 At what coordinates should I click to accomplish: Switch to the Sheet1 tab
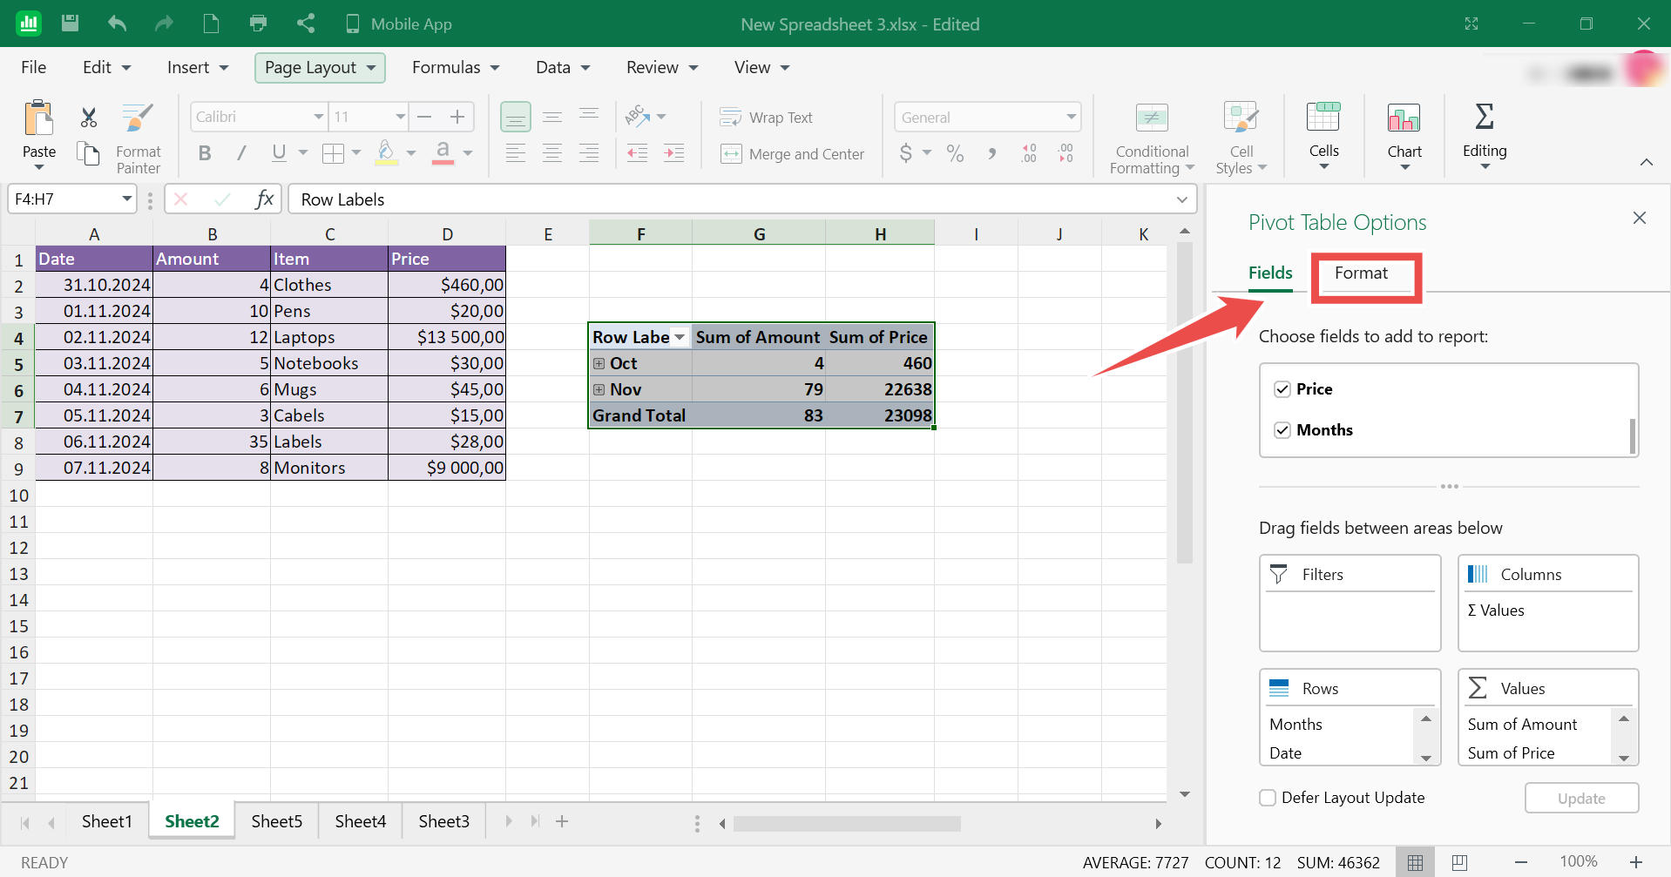(106, 821)
